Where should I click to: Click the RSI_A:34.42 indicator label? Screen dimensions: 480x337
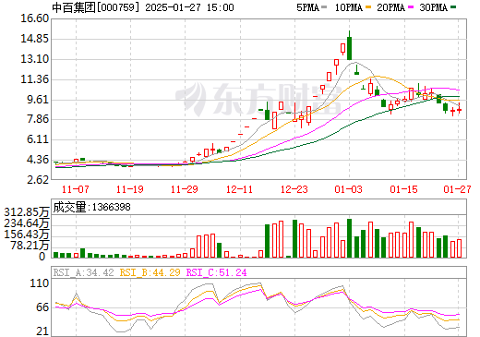[x=83, y=272]
